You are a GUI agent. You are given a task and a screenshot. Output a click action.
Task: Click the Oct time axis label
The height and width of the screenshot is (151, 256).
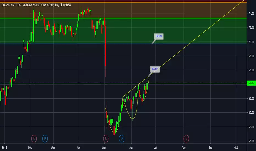pyautogui.click(x=236, y=148)
